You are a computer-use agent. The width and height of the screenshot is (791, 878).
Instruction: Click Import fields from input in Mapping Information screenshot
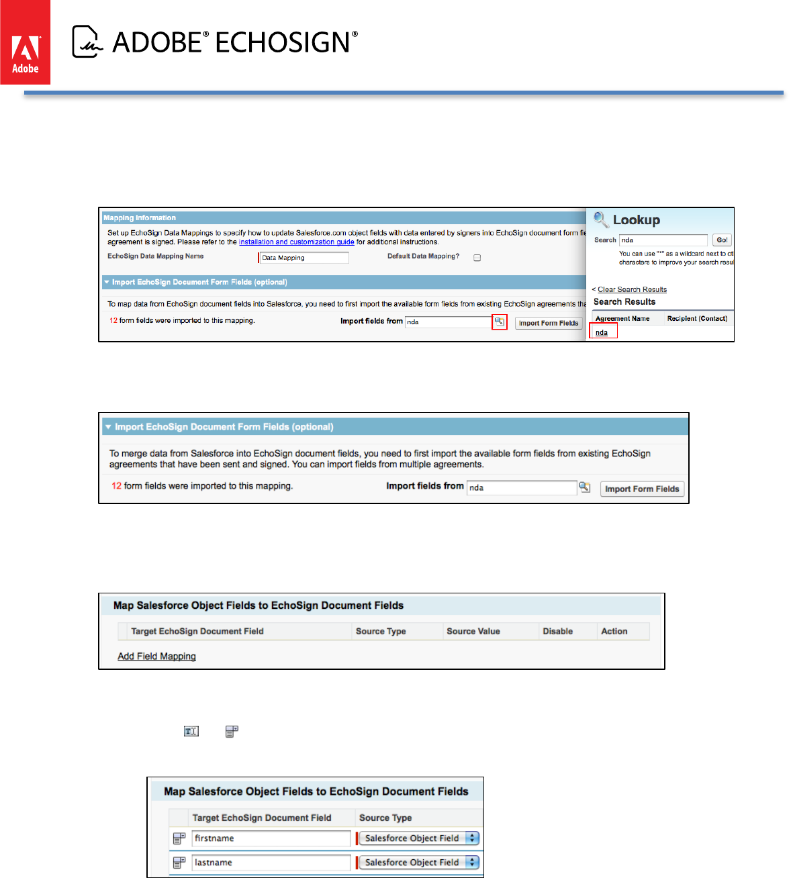449,322
